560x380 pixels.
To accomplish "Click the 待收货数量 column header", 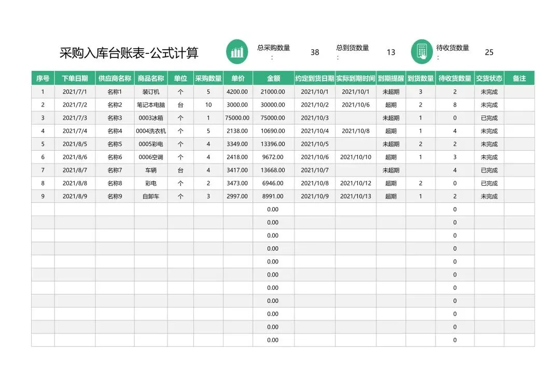I will click(x=455, y=78).
